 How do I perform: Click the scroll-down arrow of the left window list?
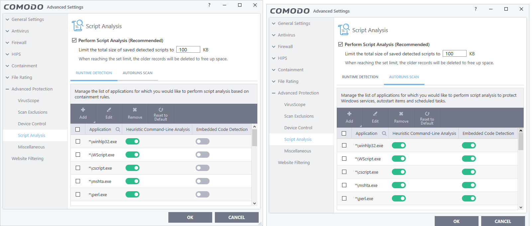coord(254,203)
